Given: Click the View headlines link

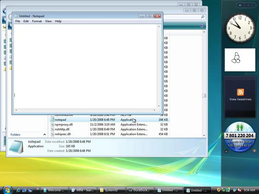Looking at the screenshot, I should coord(240,99).
